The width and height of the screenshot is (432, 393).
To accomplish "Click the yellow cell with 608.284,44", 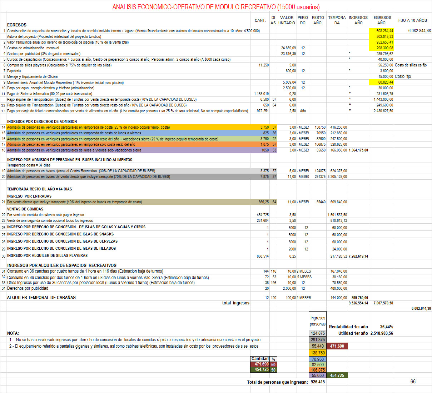I will tap(382, 31).
